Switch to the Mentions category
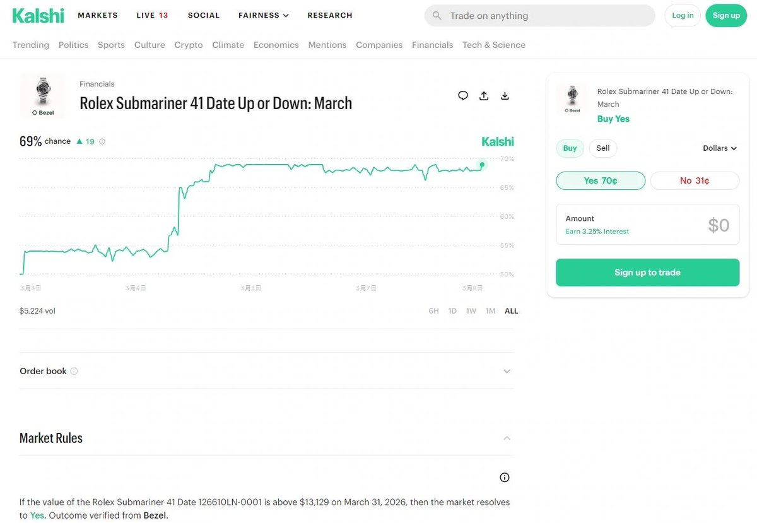The height and width of the screenshot is (523, 757). (327, 45)
